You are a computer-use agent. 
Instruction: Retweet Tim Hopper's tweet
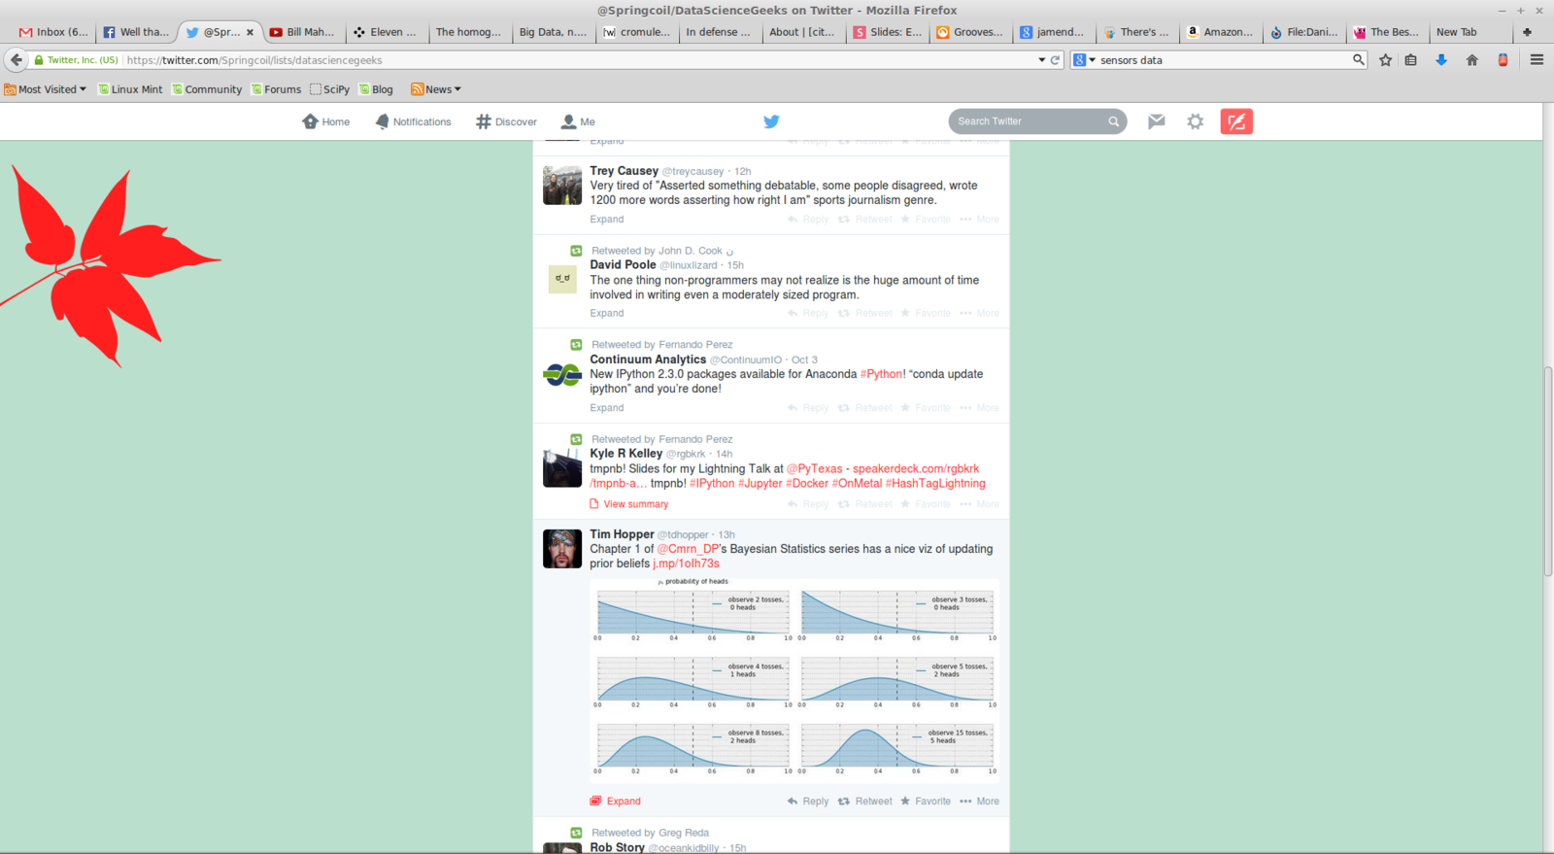pos(865,802)
